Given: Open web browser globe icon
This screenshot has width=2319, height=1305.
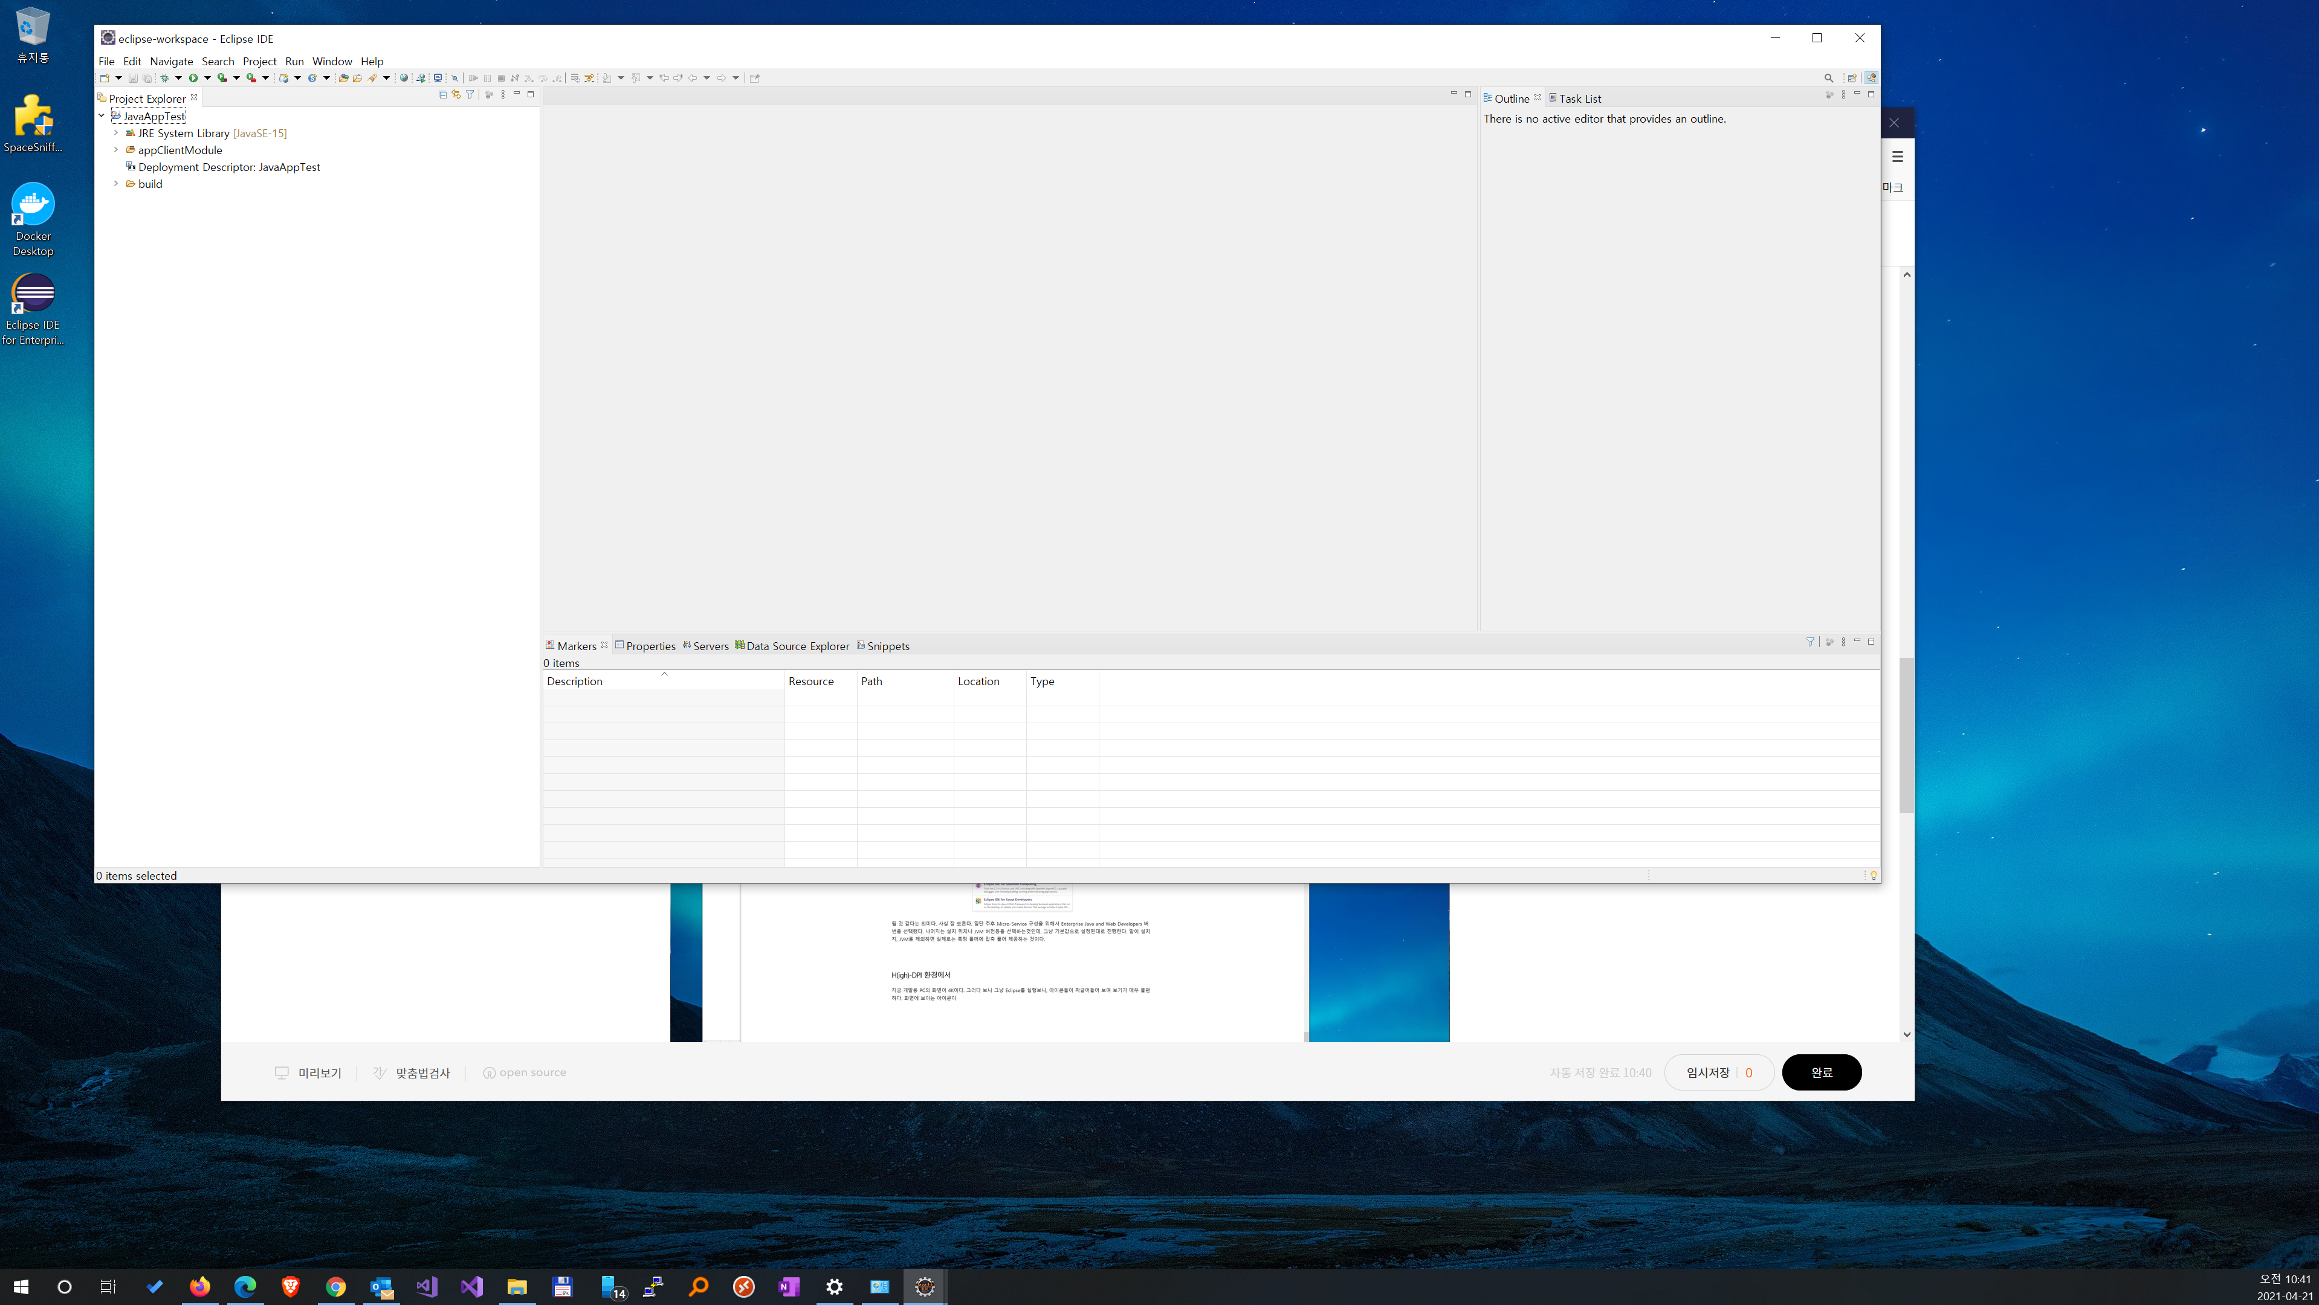Looking at the screenshot, I should coord(404,79).
